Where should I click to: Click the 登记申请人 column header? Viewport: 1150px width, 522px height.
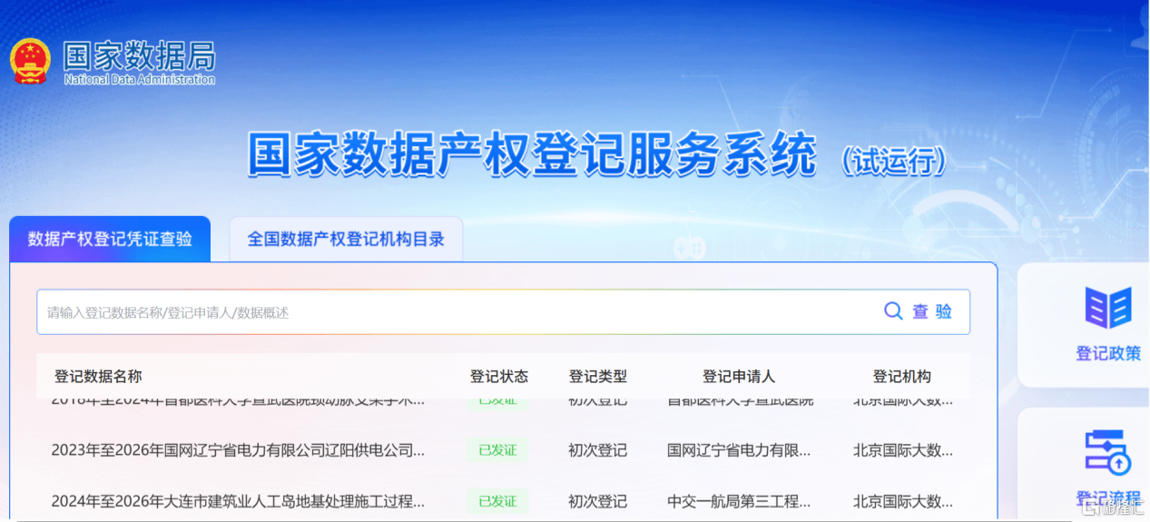(739, 376)
